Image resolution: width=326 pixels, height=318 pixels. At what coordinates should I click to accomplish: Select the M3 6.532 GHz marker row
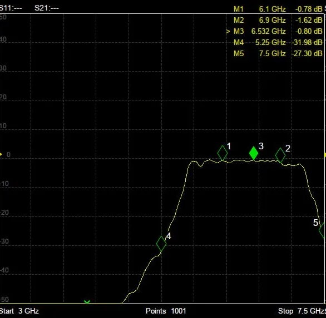coord(274,31)
